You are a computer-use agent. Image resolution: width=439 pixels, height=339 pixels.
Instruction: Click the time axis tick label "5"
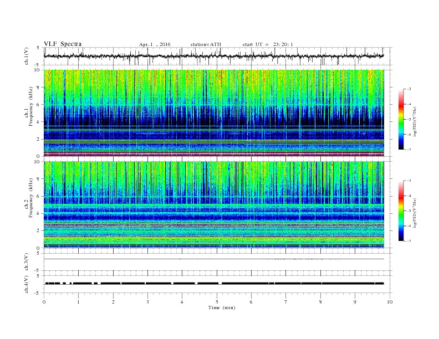tap(217, 302)
